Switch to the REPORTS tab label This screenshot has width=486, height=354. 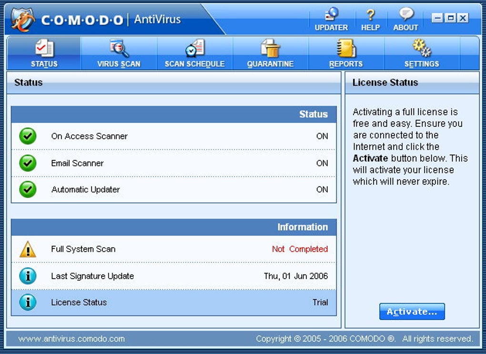click(346, 64)
